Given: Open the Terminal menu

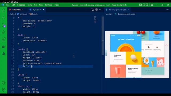Looking at the screenshot, I should tap(49, 5).
